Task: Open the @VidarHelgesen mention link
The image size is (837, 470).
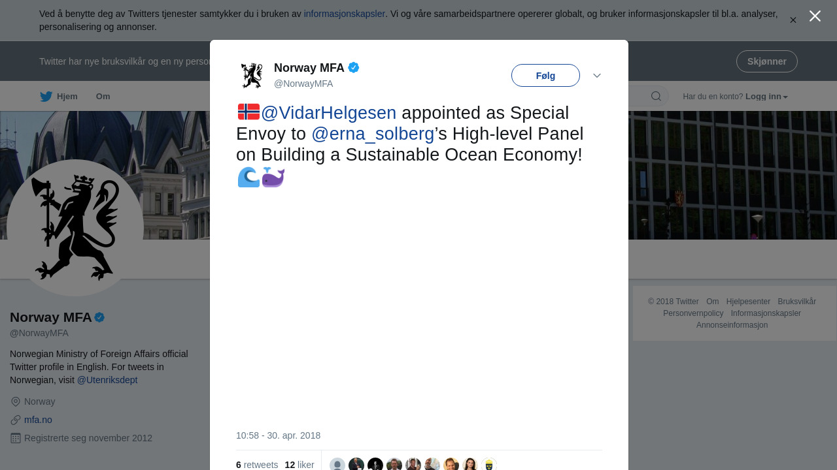Action: pyautogui.click(x=328, y=113)
